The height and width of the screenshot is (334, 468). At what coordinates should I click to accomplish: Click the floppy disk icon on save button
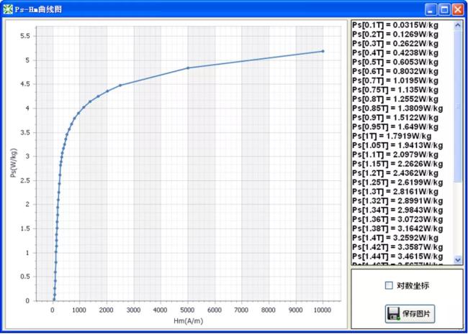click(x=394, y=313)
